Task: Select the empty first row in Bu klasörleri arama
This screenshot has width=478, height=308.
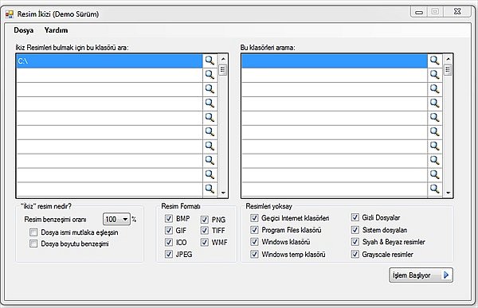Action: [x=335, y=60]
